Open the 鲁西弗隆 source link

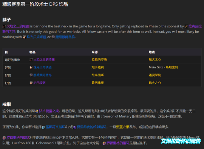(x=97, y=83)
